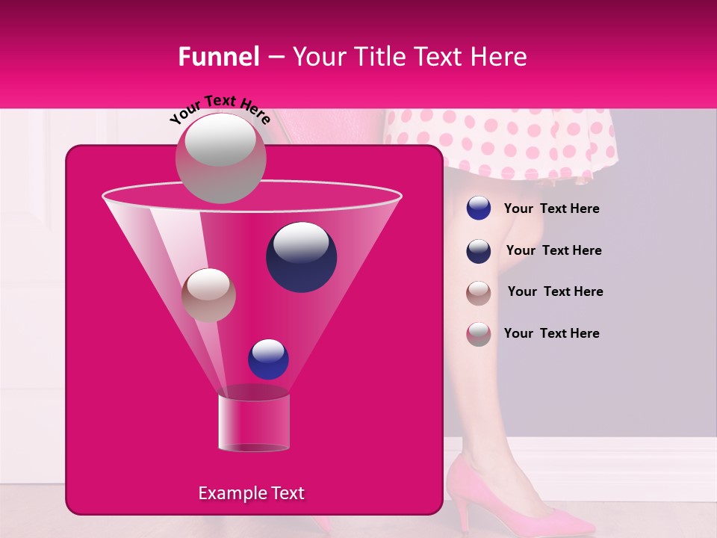
Task: Select the 'Example Text' caption below the funnel
Action: tap(251, 493)
